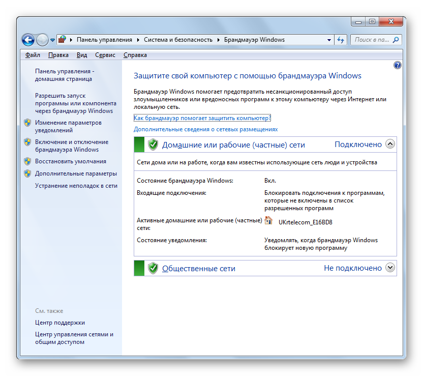423x376 pixels.
Task: Open the Вид menu
Action: click(x=82, y=55)
